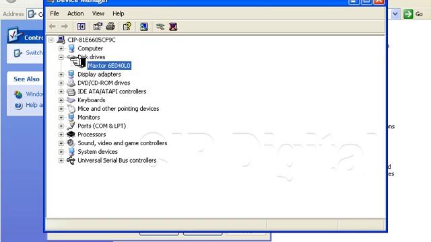Click the root computer icon in tree
This screenshot has width=431, height=242.
[61, 40]
